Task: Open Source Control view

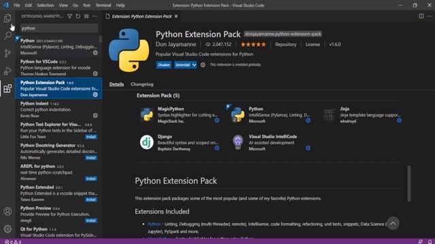Action: [7, 53]
